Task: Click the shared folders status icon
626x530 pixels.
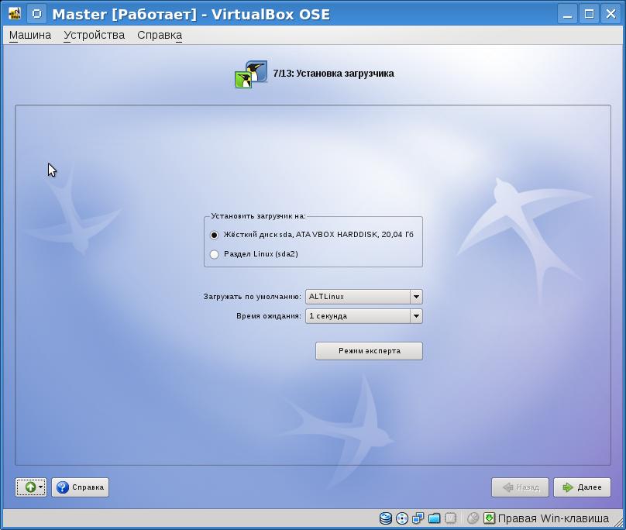Action: click(x=435, y=518)
